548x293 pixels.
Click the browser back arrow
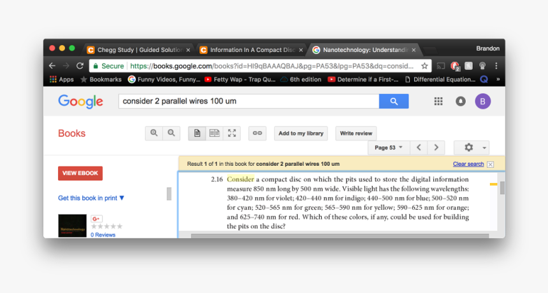52,65
